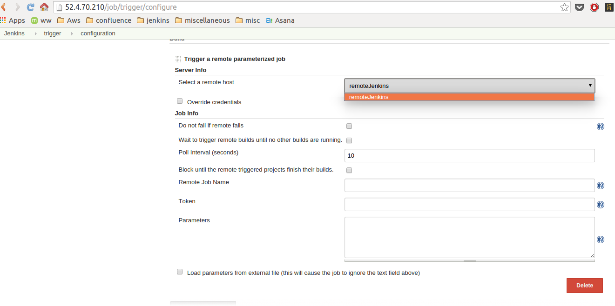Open help for Do not fail if remote fails

click(x=601, y=126)
